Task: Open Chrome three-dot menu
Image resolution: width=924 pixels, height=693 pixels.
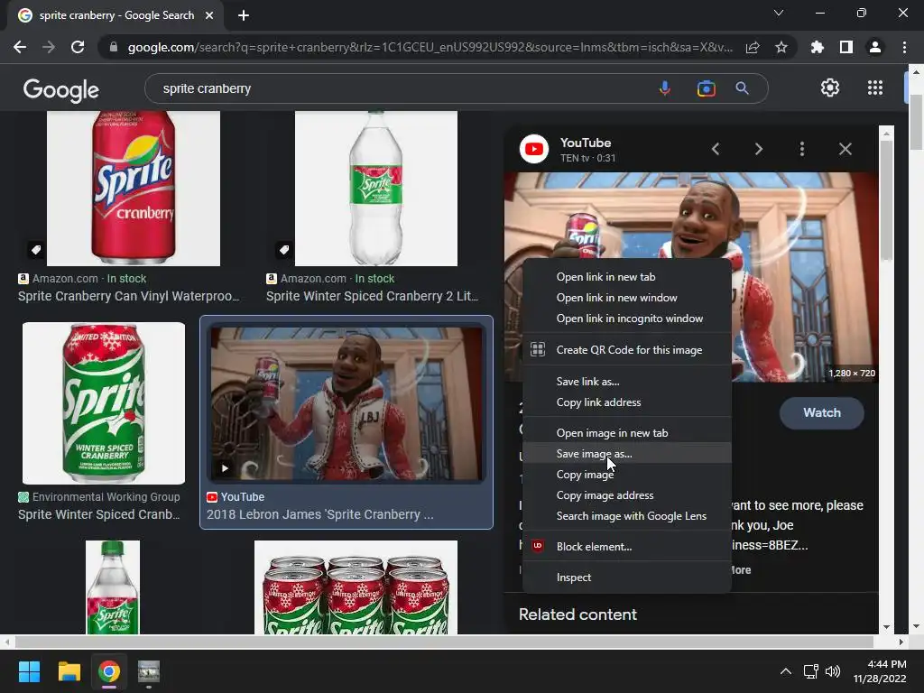Action: [x=904, y=47]
